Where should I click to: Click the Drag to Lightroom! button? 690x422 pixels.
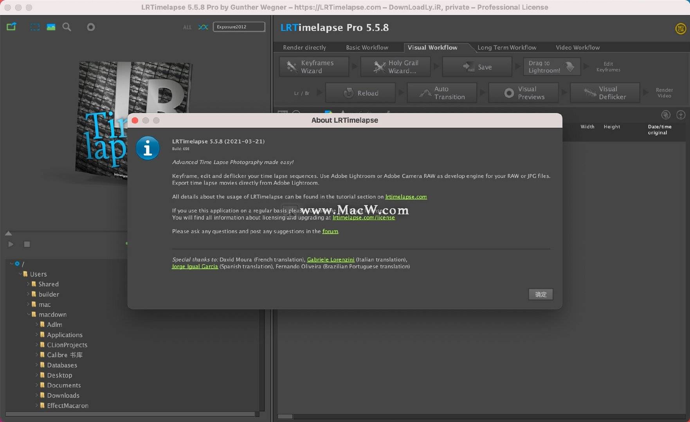552,67
